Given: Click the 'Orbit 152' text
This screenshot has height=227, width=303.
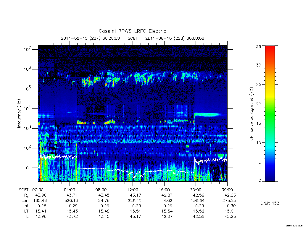Looking at the screenshot, I should [x=270, y=203].
